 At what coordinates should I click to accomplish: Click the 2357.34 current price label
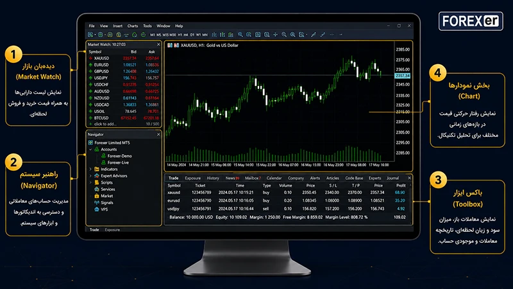(403, 76)
